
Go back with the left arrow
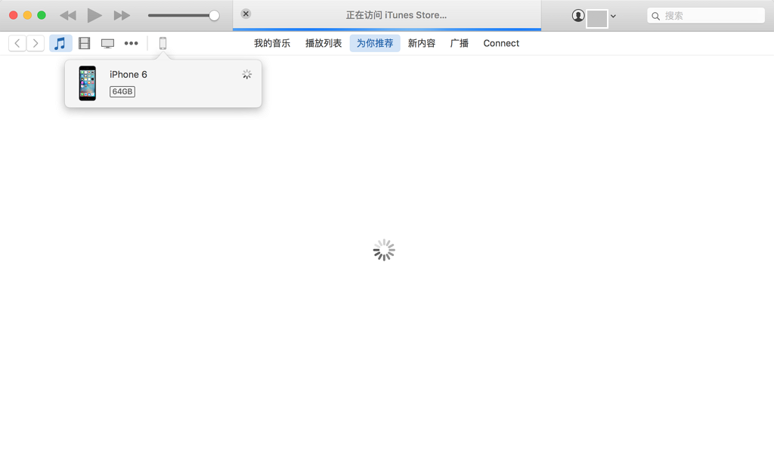[17, 43]
